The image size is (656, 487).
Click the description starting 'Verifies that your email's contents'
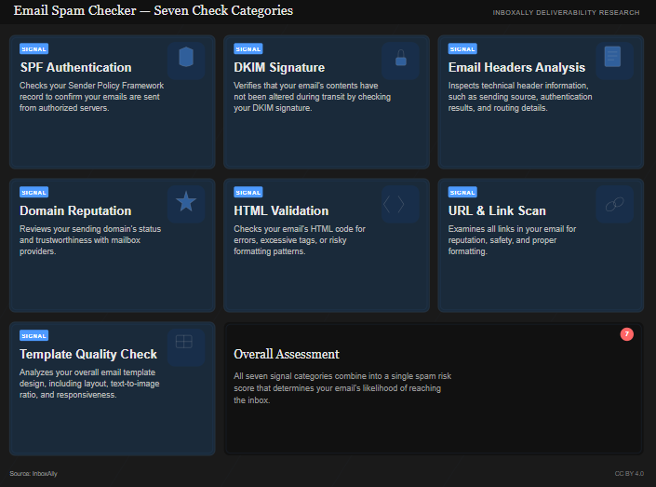click(312, 97)
